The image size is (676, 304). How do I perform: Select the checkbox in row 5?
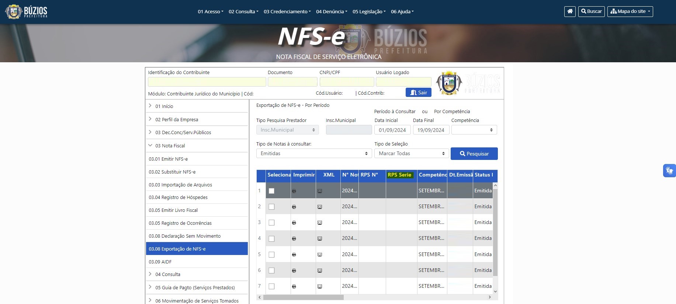tap(271, 255)
